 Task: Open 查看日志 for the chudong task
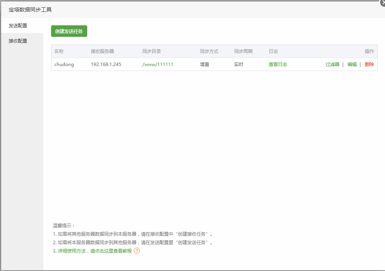click(x=278, y=64)
